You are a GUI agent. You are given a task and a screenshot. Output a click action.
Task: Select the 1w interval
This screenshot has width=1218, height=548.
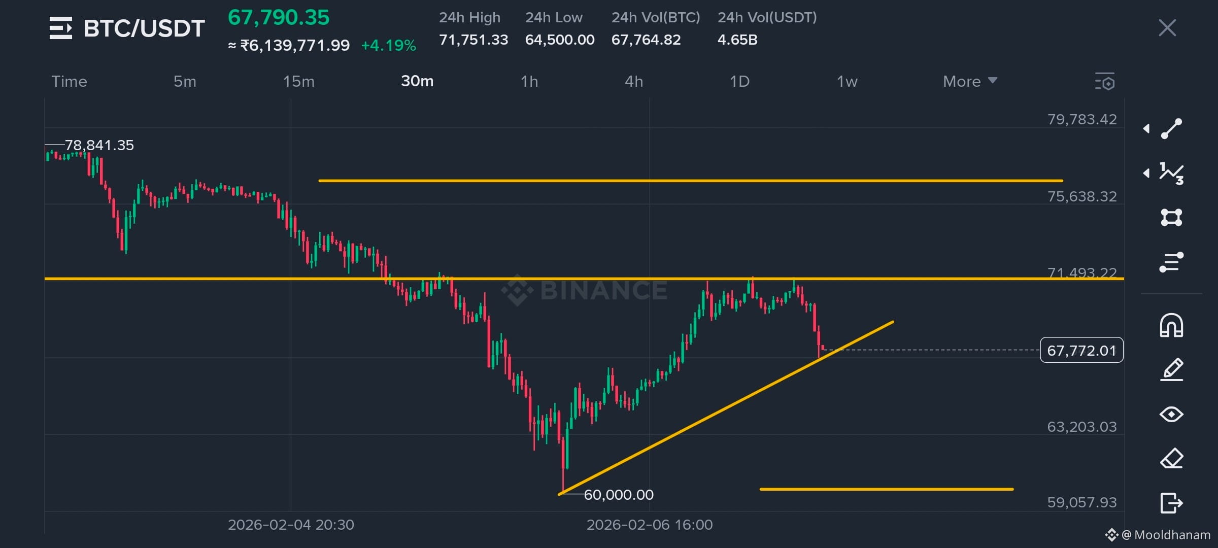tap(847, 81)
